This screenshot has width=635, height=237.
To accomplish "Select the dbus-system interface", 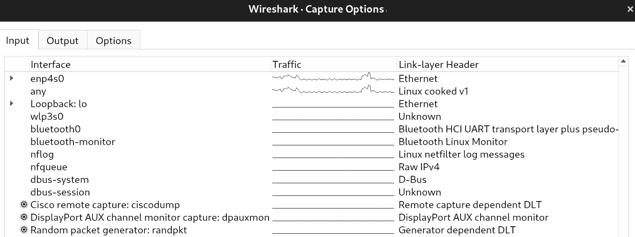I will [x=59, y=180].
